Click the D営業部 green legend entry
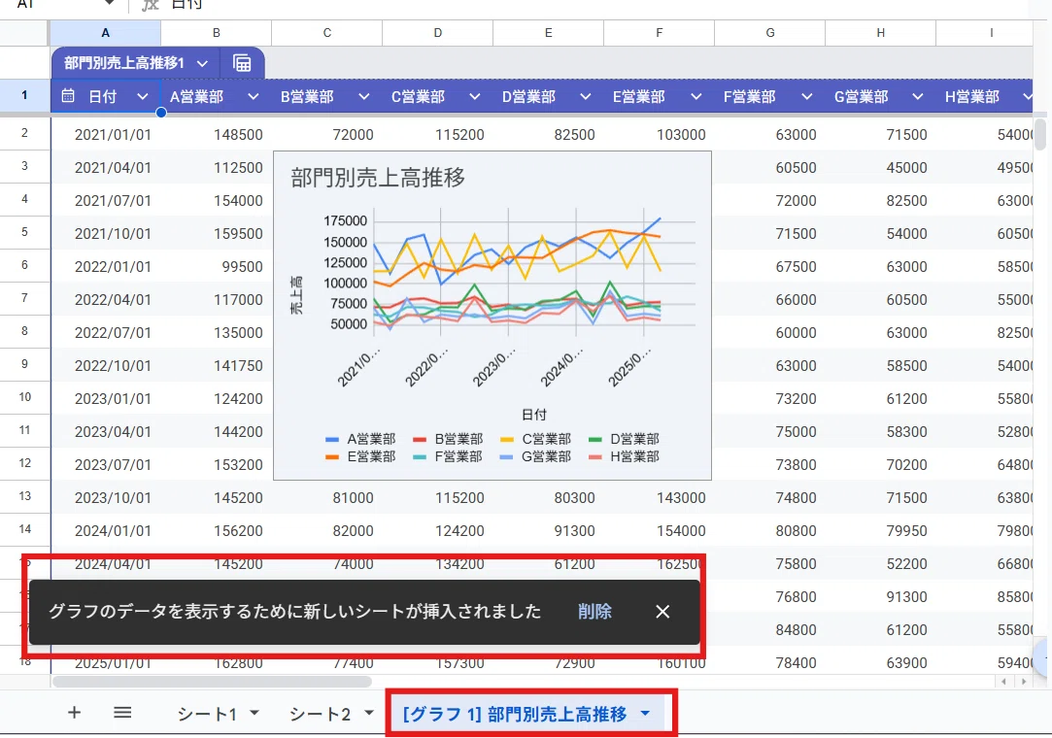Screen dimensions: 1052x738 pos(624,440)
